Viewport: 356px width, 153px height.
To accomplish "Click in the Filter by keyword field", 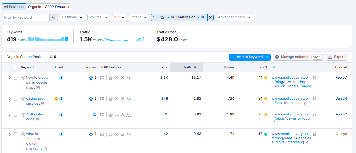I will [x=26, y=17].
